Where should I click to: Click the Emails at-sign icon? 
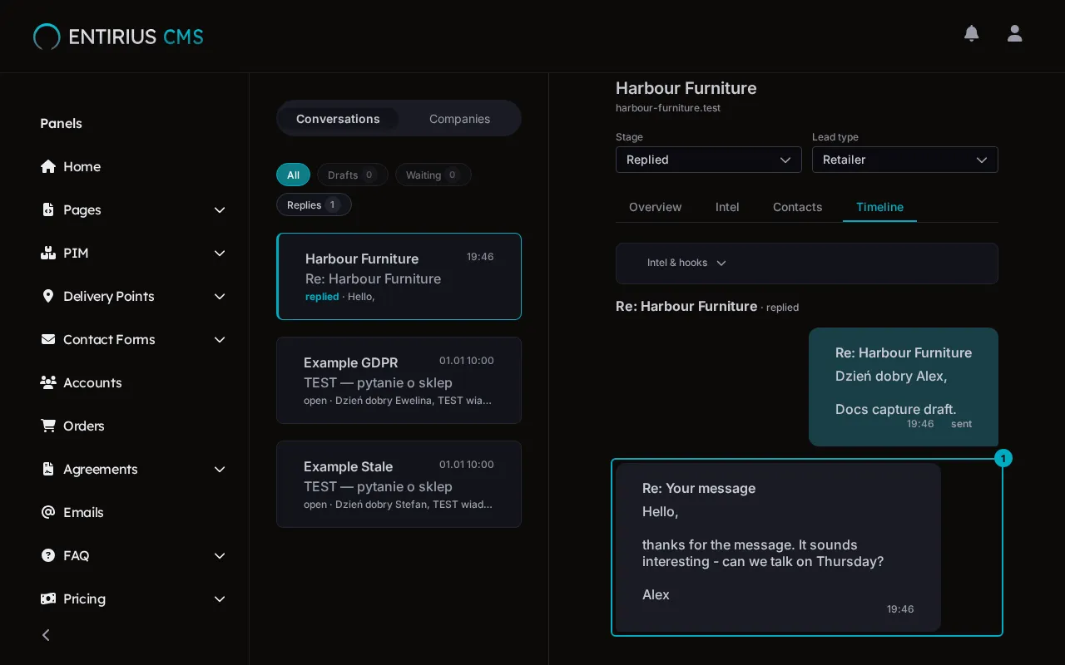[x=48, y=512]
